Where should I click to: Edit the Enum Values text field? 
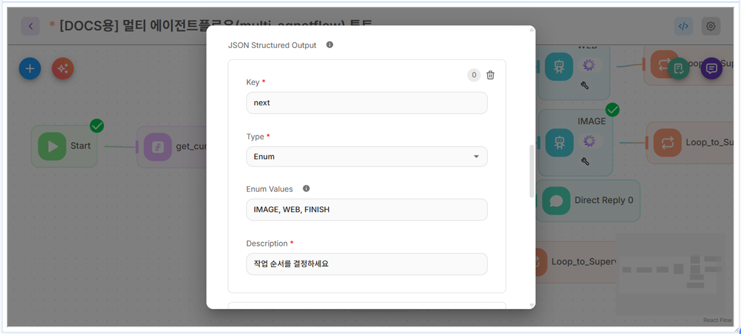367,210
